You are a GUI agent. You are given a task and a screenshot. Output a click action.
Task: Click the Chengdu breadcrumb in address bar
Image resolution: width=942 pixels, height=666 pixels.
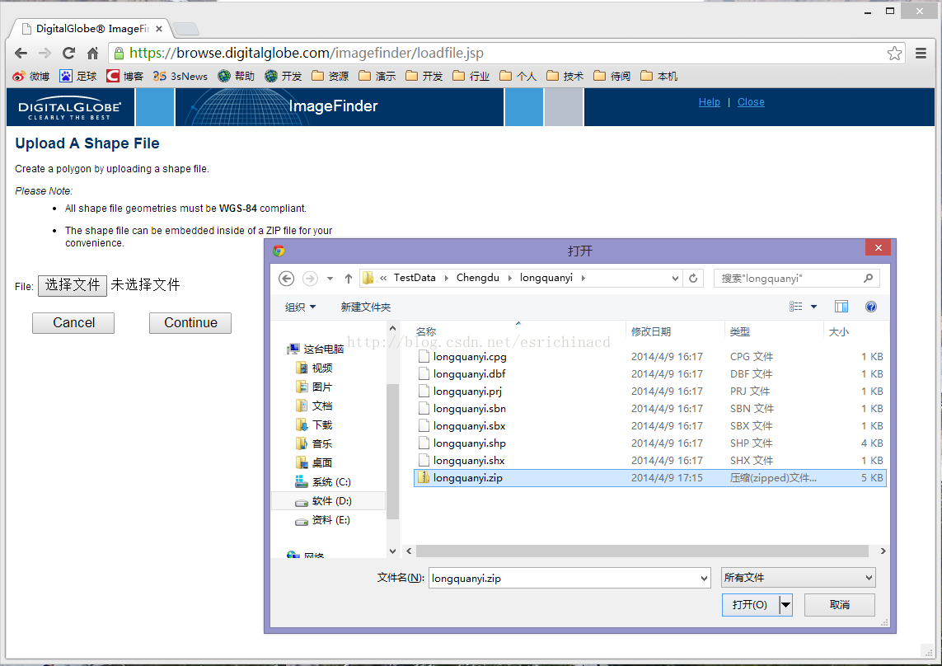(478, 278)
